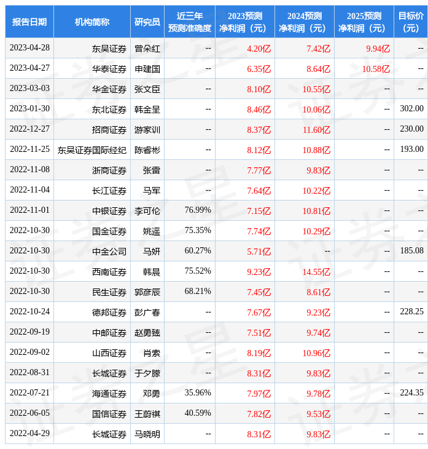Select researcher 王蔚祺
This screenshot has height=449, width=428.
147,414
